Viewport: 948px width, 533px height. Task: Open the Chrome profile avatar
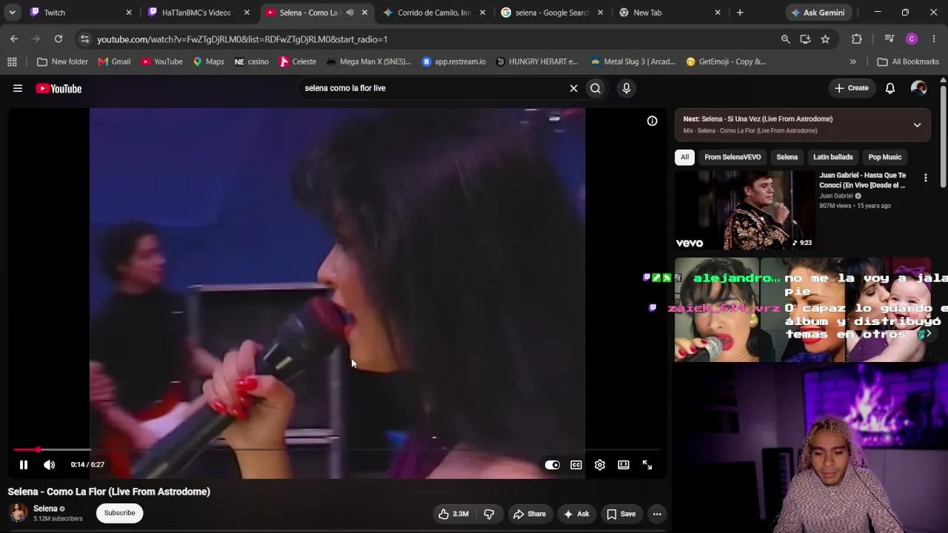click(912, 39)
